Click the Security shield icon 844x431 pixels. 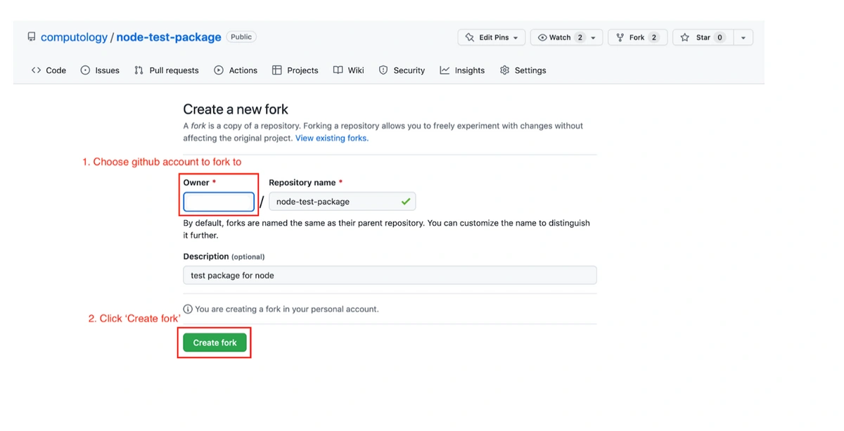(383, 70)
